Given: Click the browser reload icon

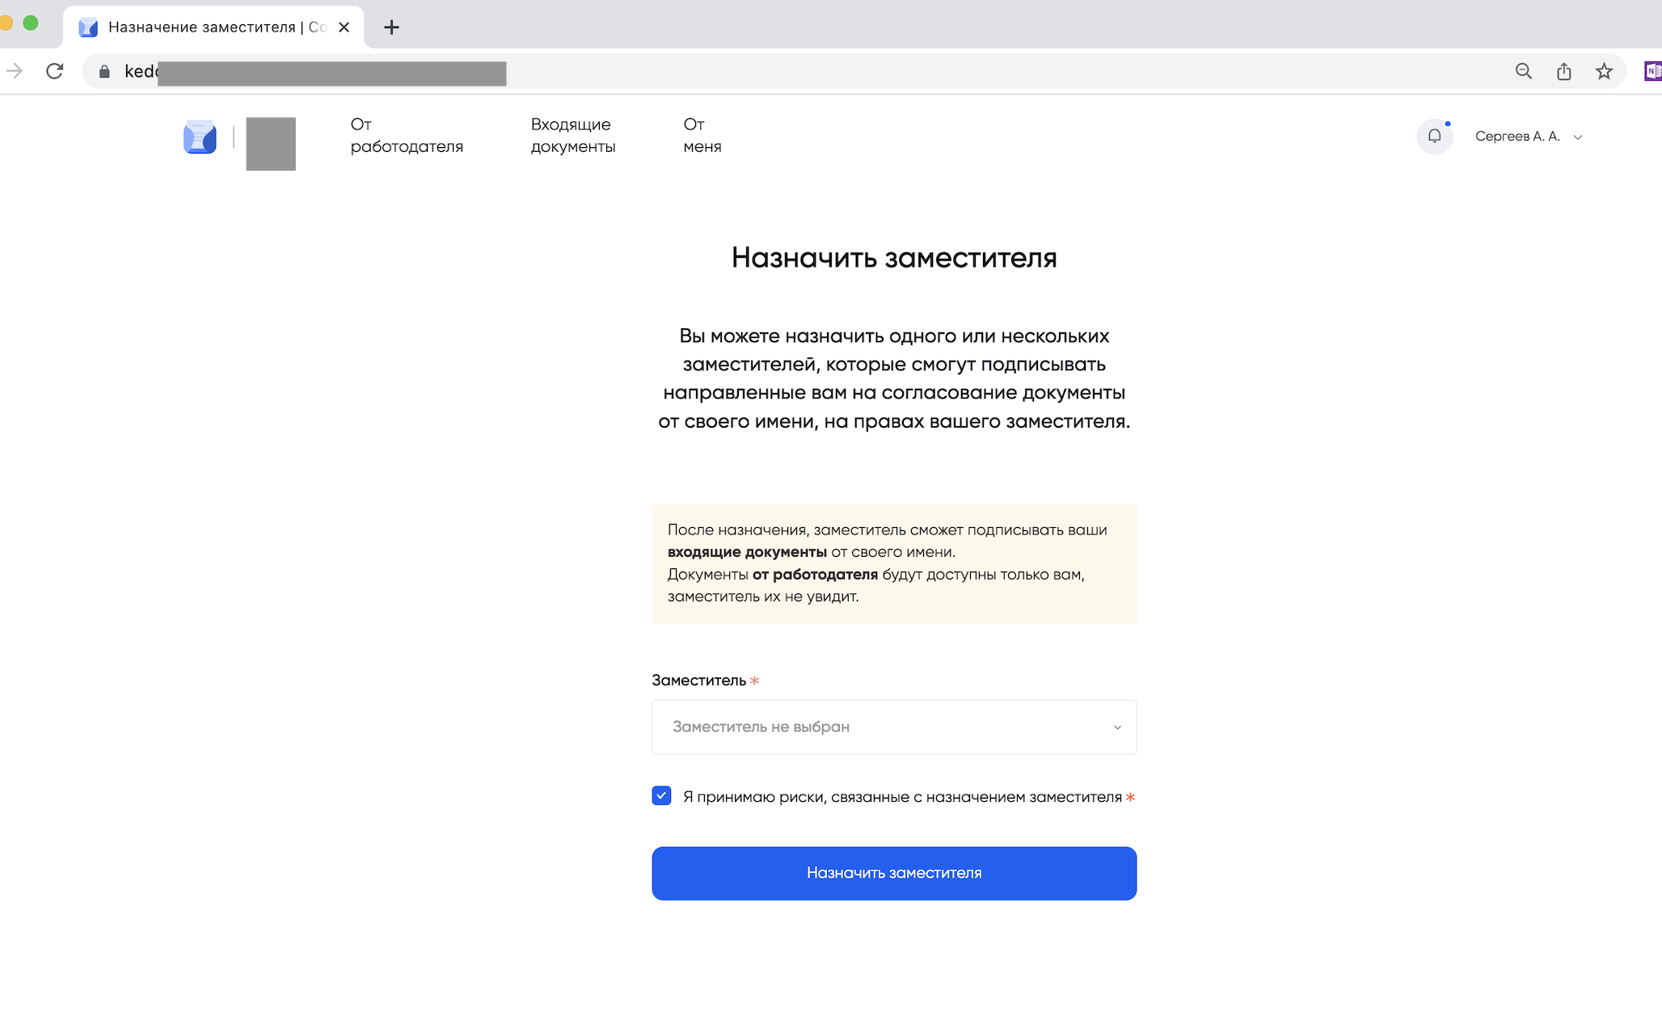Looking at the screenshot, I should click(x=55, y=71).
